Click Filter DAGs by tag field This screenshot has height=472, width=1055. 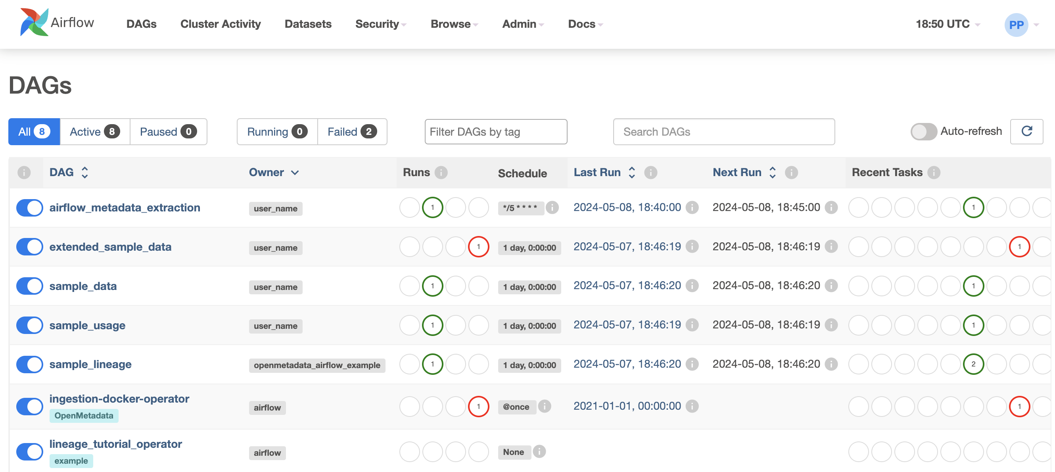[x=495, y=130]
